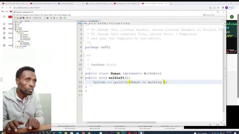Open the default config dropdown
The width and height of the screenshot is (239, 134).
[x=39, y=18]
